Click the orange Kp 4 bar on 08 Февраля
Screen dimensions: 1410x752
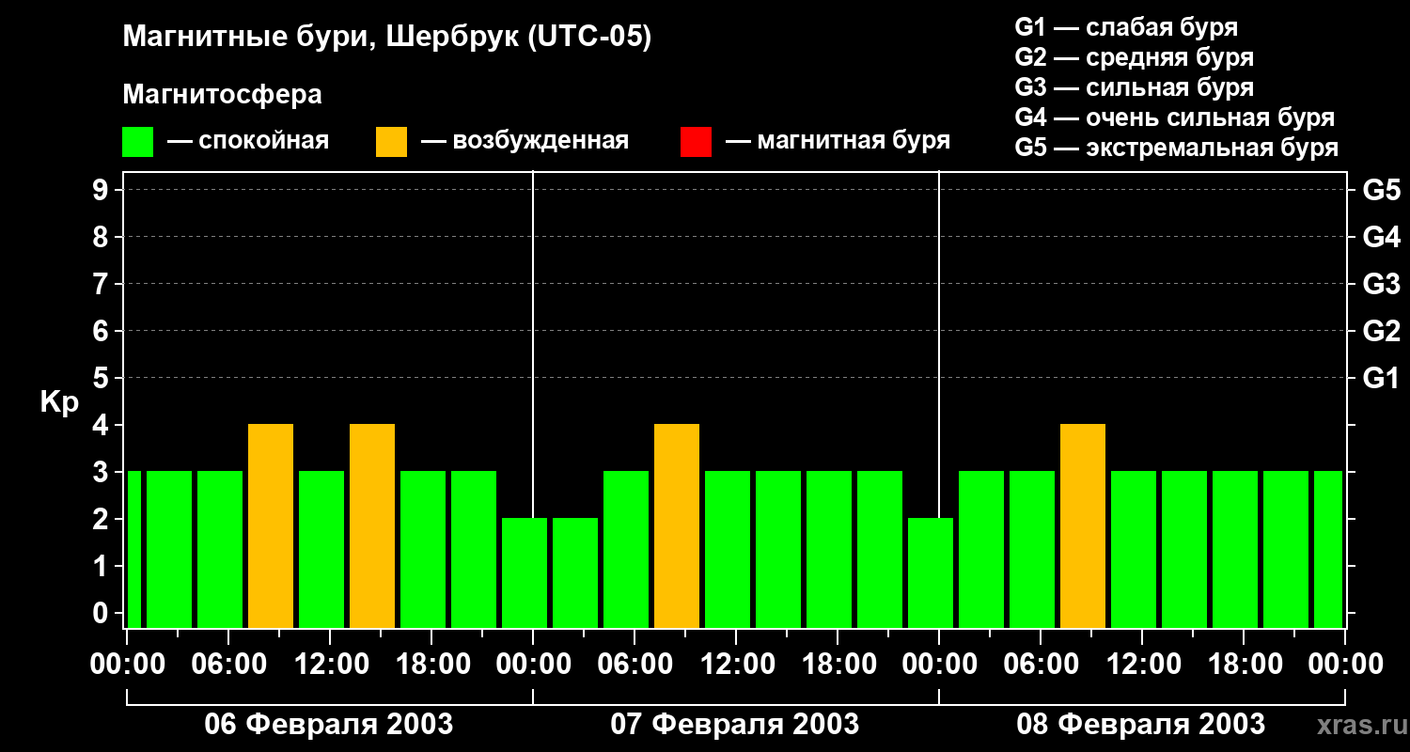[x=1083, y=525]
